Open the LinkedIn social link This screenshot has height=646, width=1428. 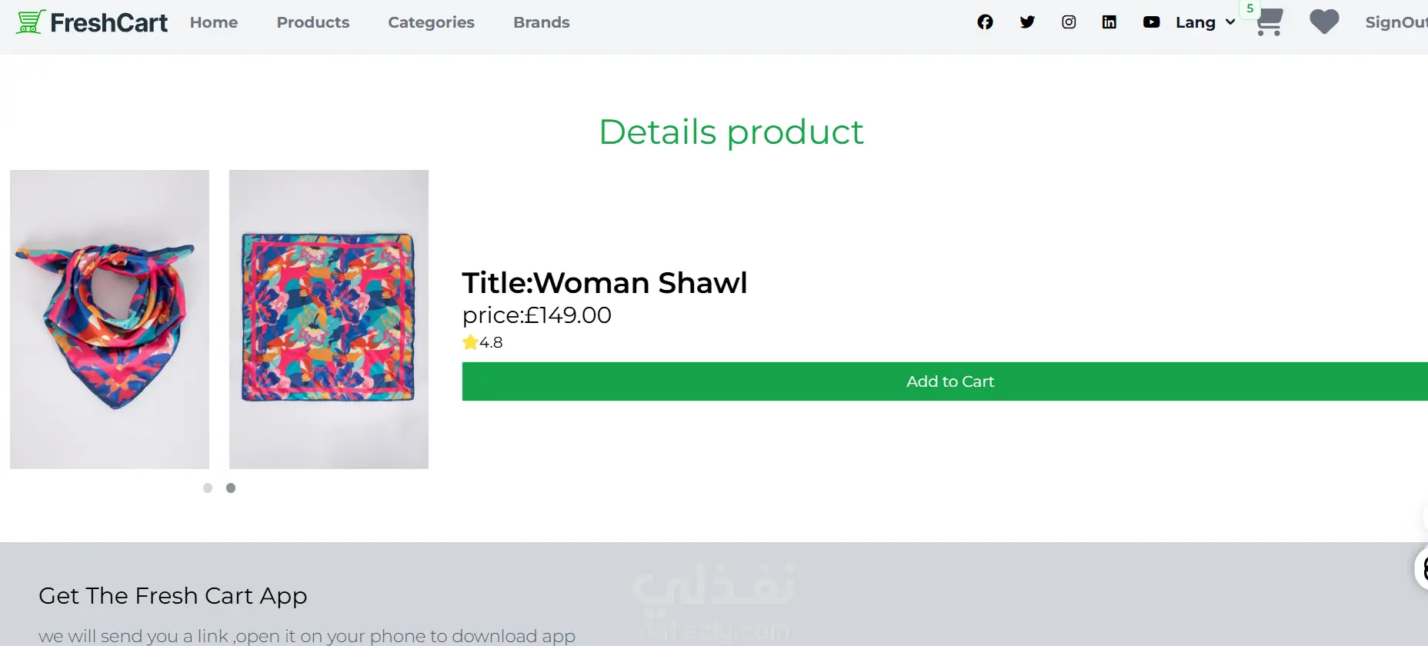tap(1109, 22)
